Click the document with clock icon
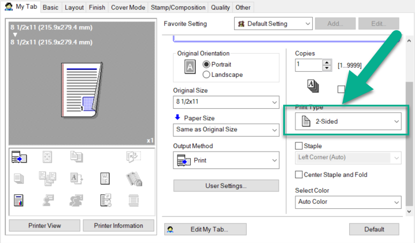The image size is (415, 243). [106, 200]
